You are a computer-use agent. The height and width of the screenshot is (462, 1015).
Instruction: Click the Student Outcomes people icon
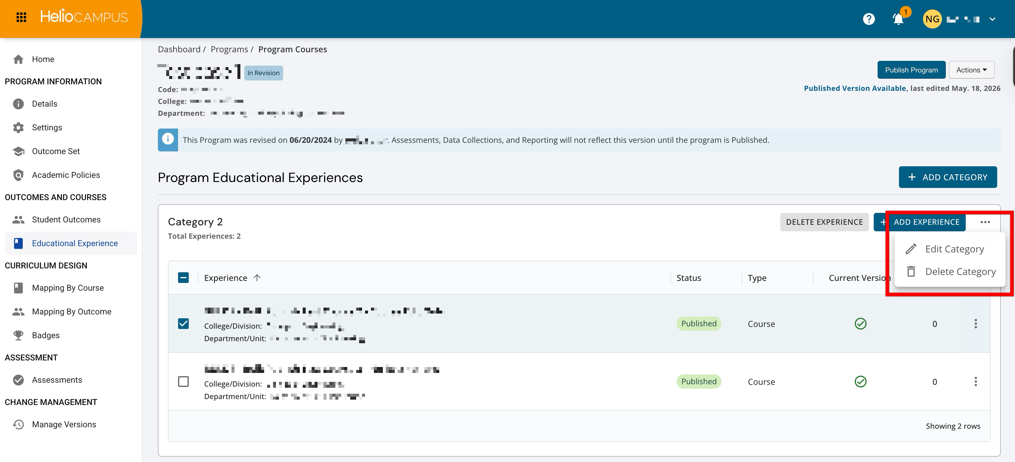(18, 219)
